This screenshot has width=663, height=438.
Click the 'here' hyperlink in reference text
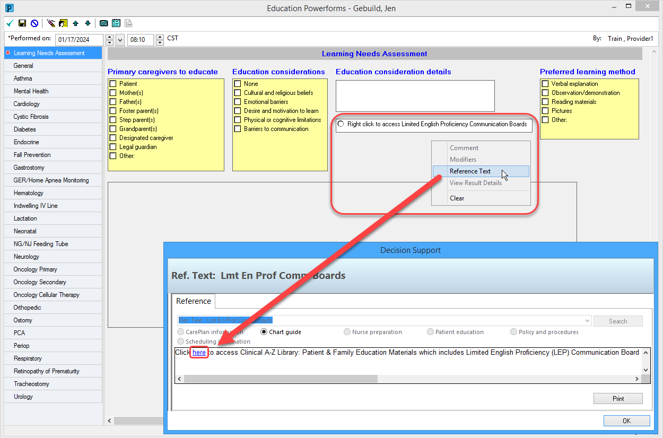pyautogui.click(x=199, y=353)
